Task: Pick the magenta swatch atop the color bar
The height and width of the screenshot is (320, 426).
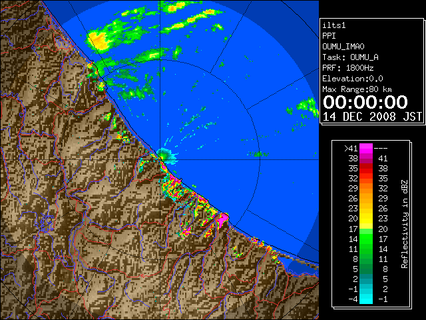Action: tap(366, 149)
